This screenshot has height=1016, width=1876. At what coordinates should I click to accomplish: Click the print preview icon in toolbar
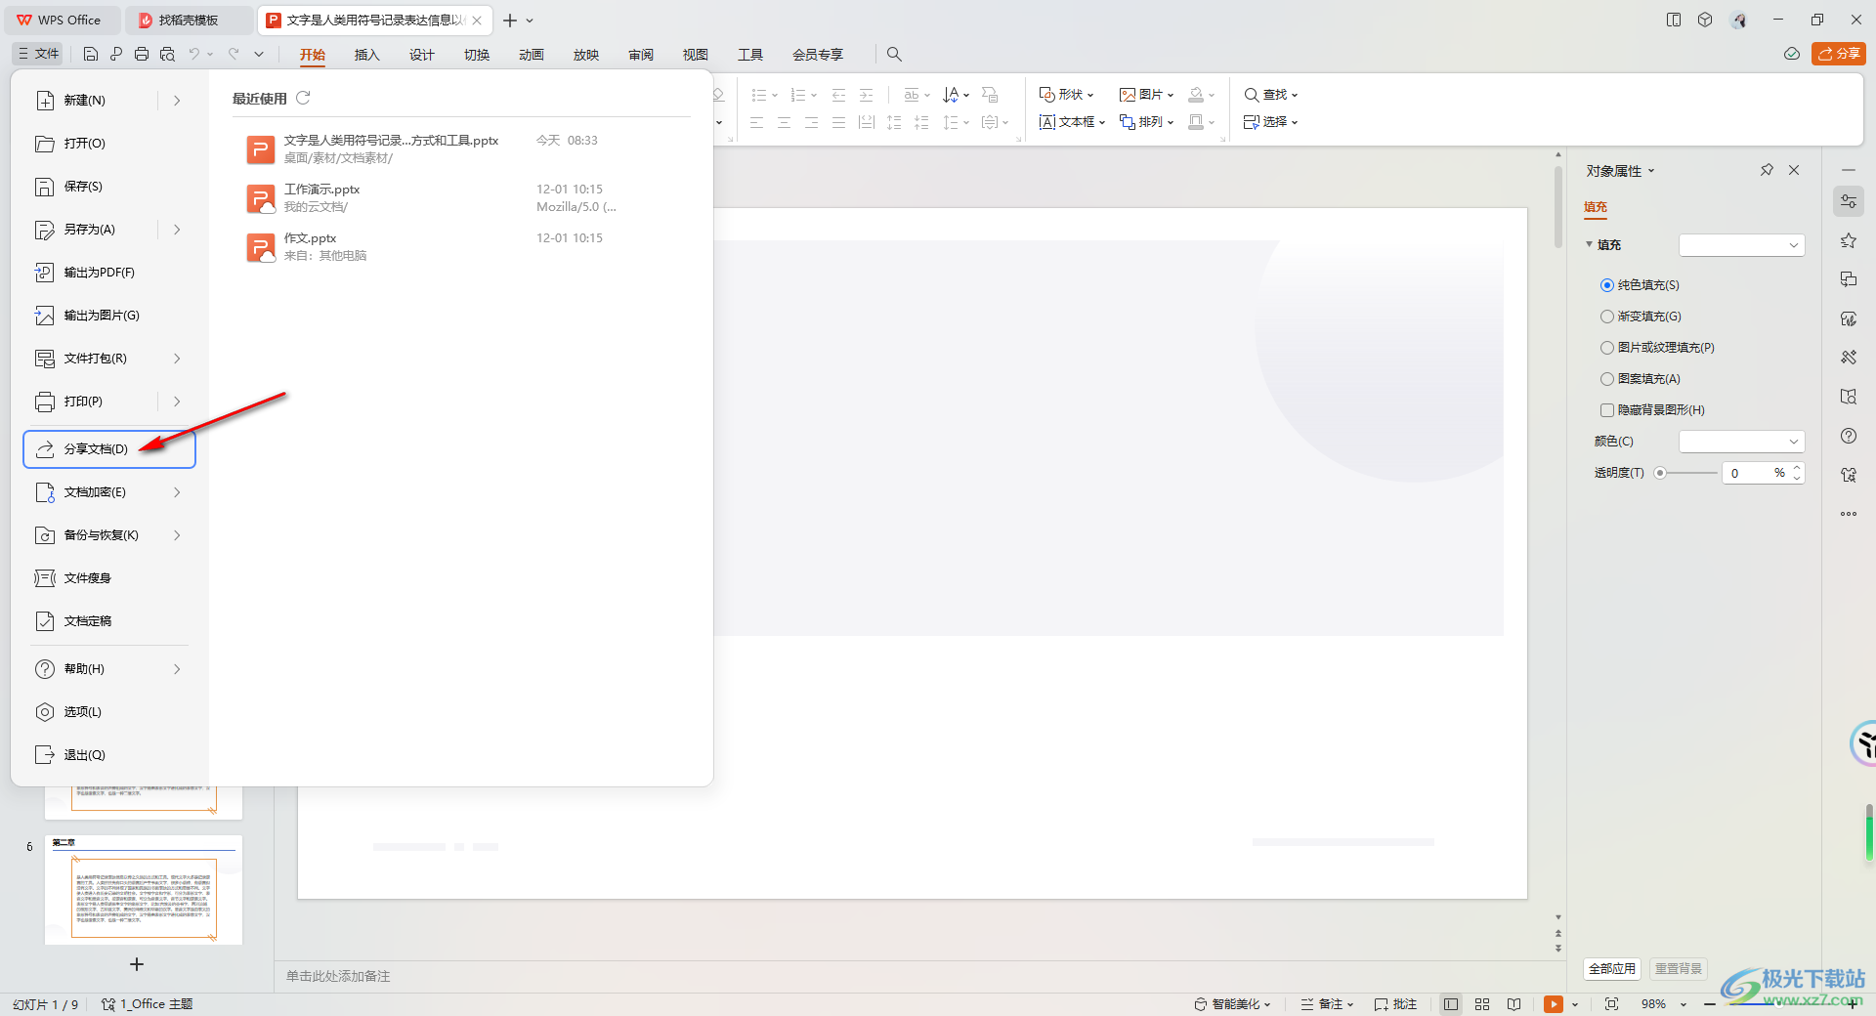pos(167,55)
